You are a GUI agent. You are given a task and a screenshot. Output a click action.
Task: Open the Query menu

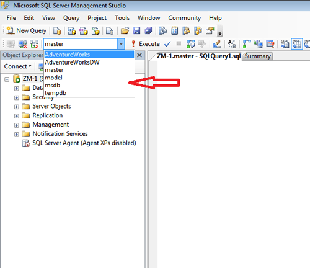(x=71, y=18)
